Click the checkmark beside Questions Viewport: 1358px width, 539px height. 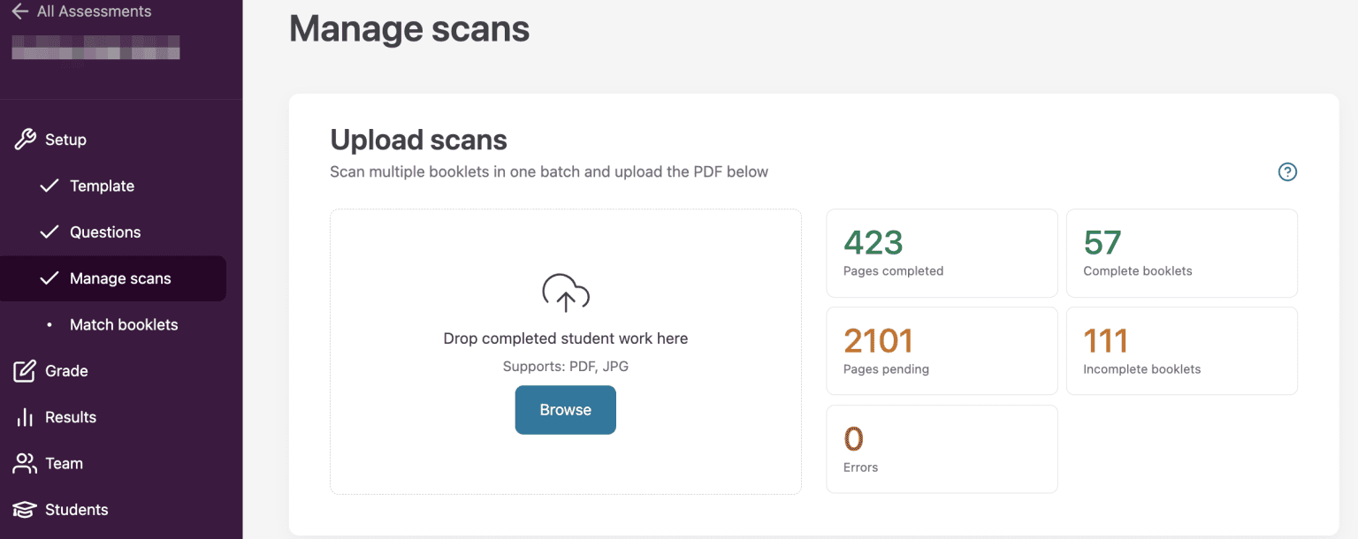pyautogui.click(x=50, y=232)
